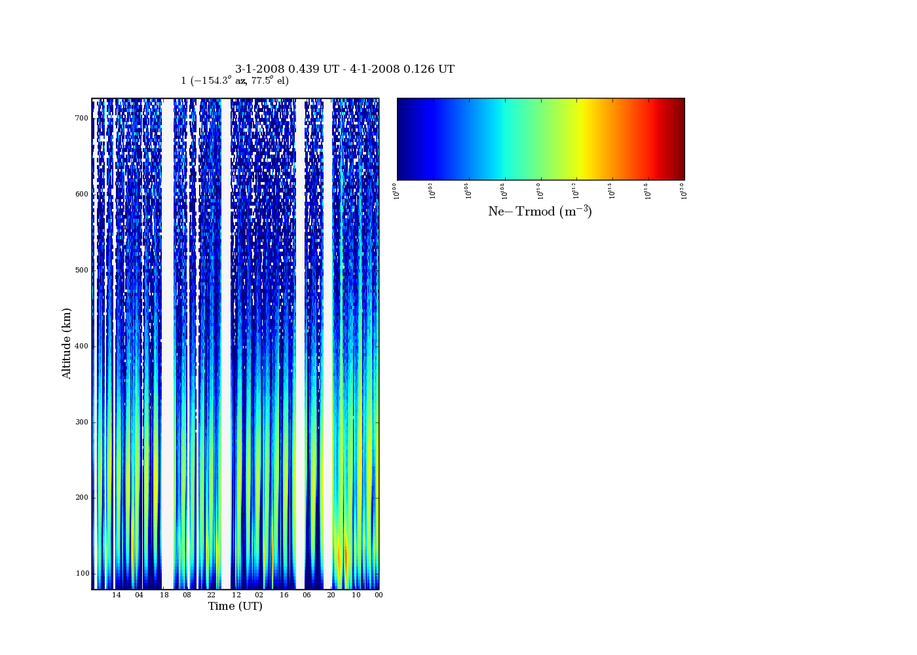Screen dimensions: 917x655
Task: Click the 100 altitude tick label
Action: (x=81, y=573)
